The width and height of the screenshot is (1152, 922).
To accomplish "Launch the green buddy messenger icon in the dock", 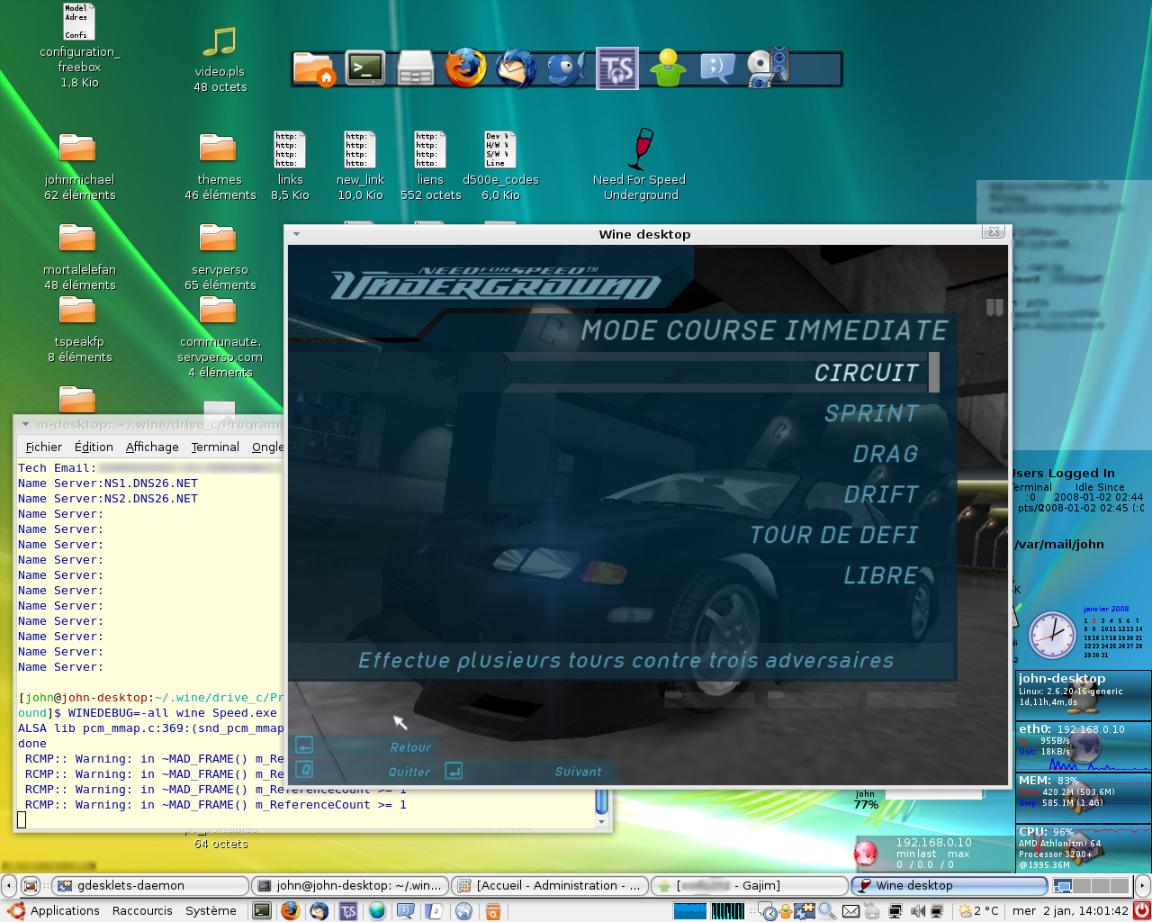I will tap(668, 68).
